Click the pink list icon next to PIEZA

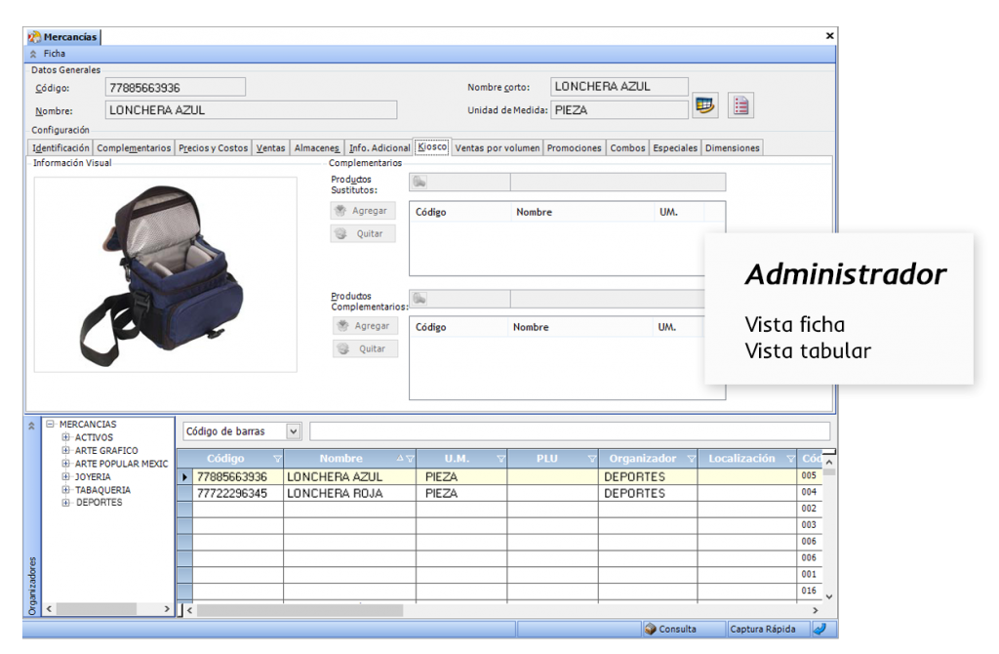pos(740,105)
